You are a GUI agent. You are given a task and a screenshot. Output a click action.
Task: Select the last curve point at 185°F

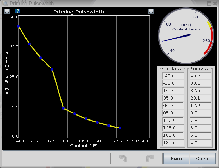pos(120,128)
